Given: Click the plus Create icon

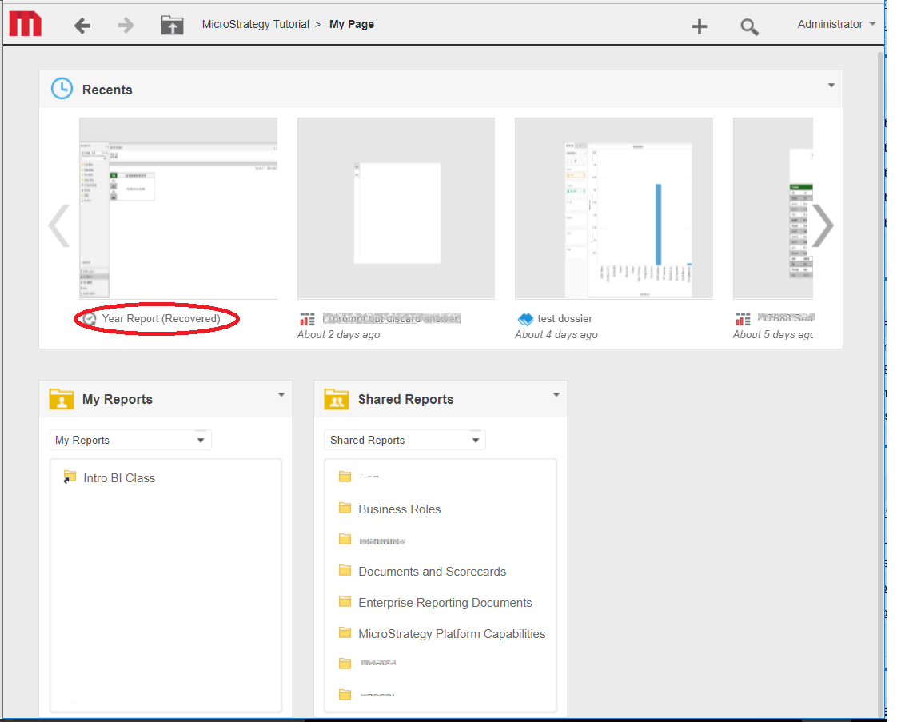Looking at the screenshot, I should [x=699, y=26].
